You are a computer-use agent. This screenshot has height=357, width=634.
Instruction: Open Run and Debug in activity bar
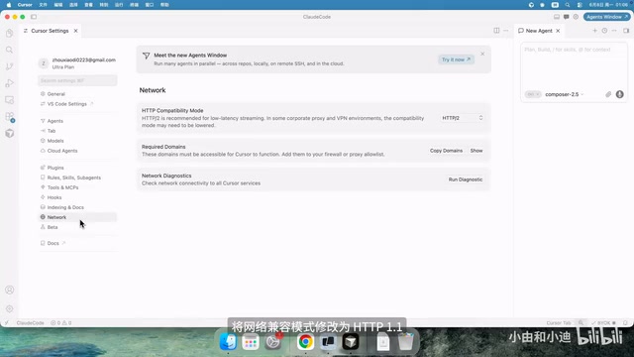[x=9, y=83]
